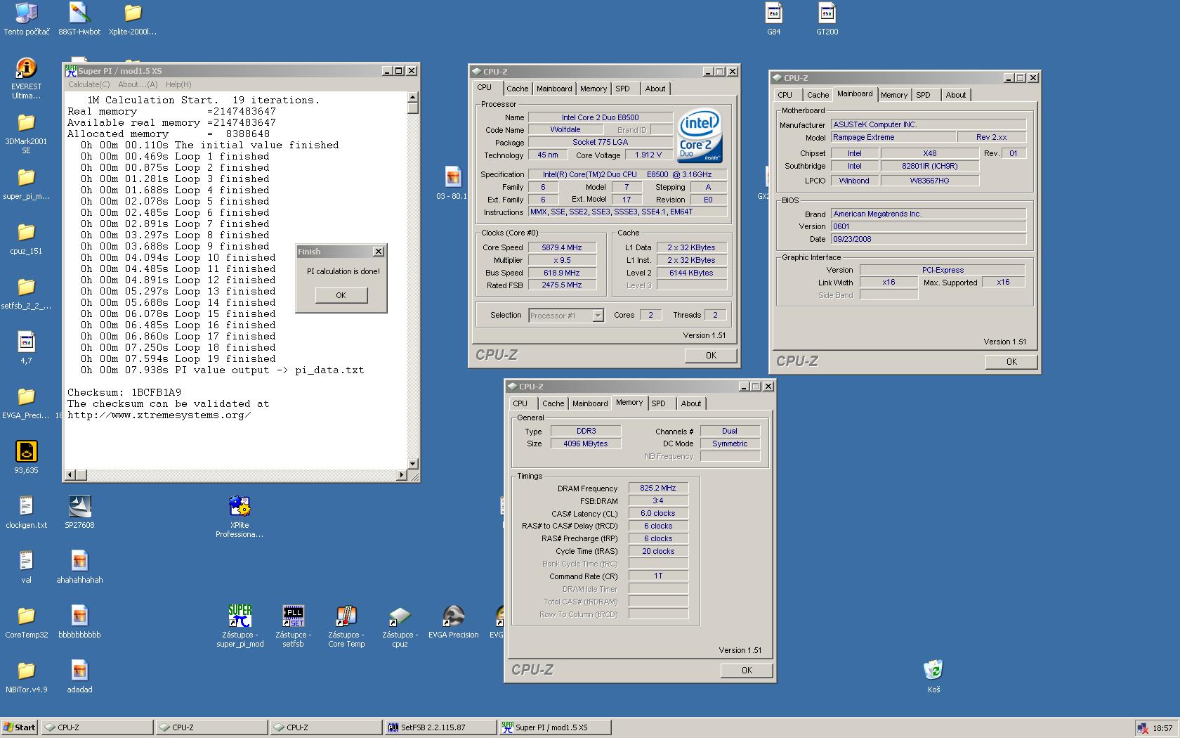The height and width of the screenshot is (738, 1180).
Task: Click the motherboard Model Rampage Extreme field
Action: (x=893, y=137)
